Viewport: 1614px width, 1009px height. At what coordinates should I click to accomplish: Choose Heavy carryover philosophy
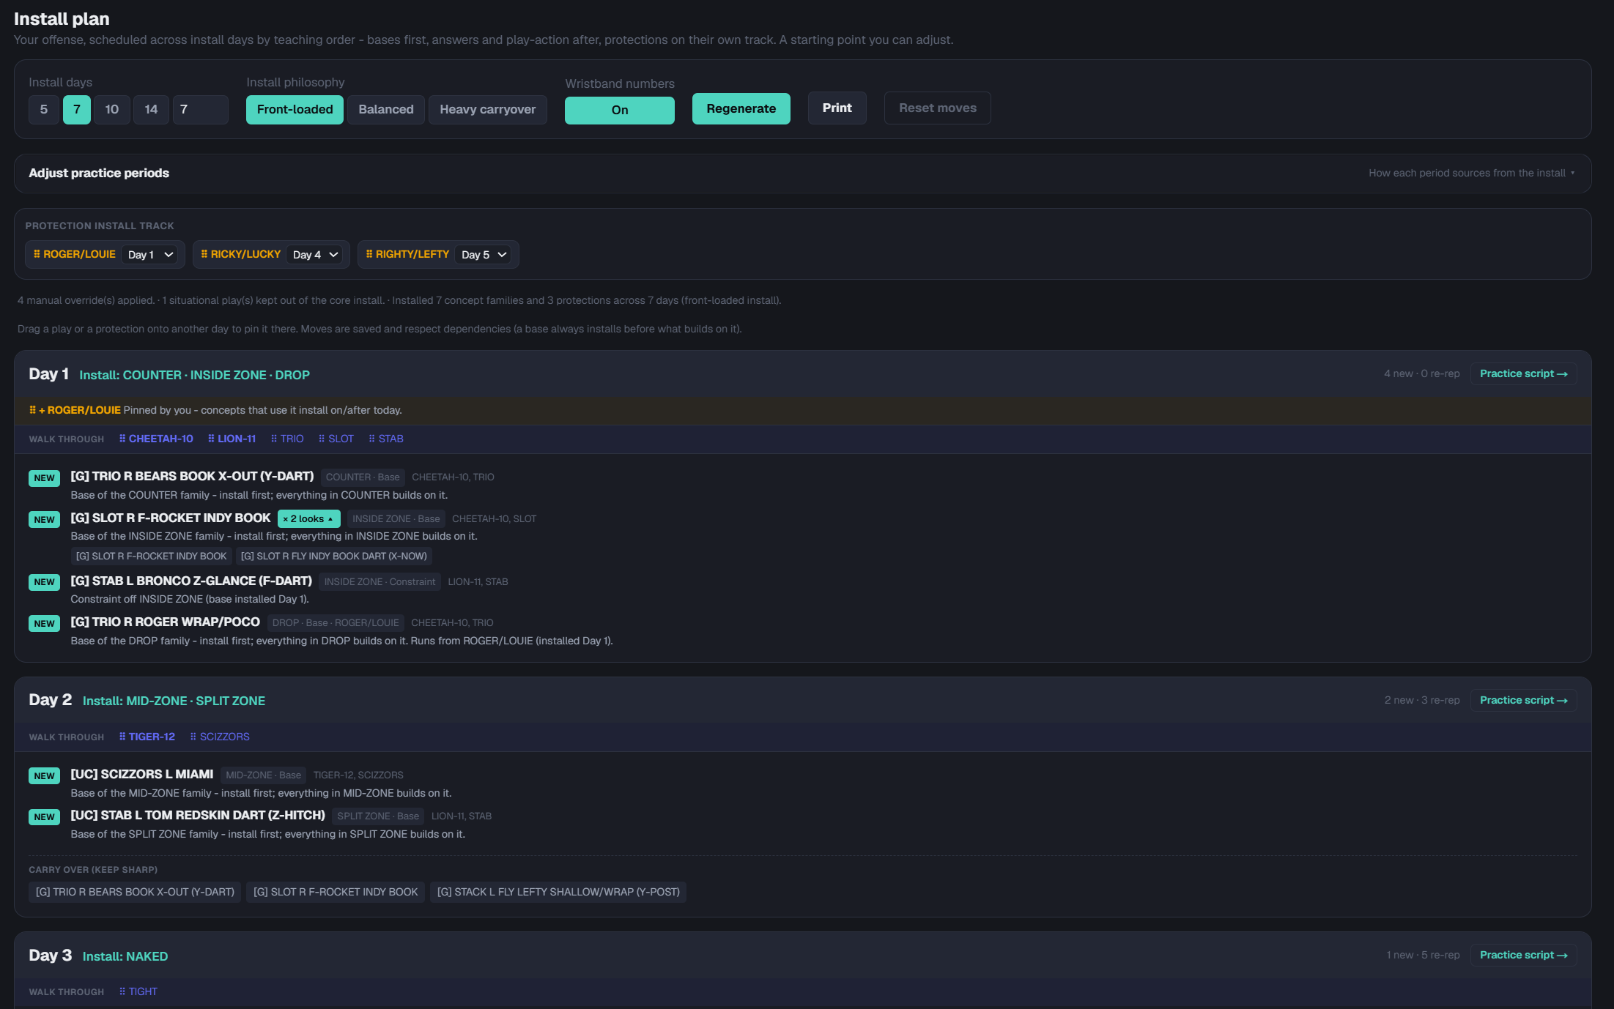pyautogui.click(x=488, y=109)
